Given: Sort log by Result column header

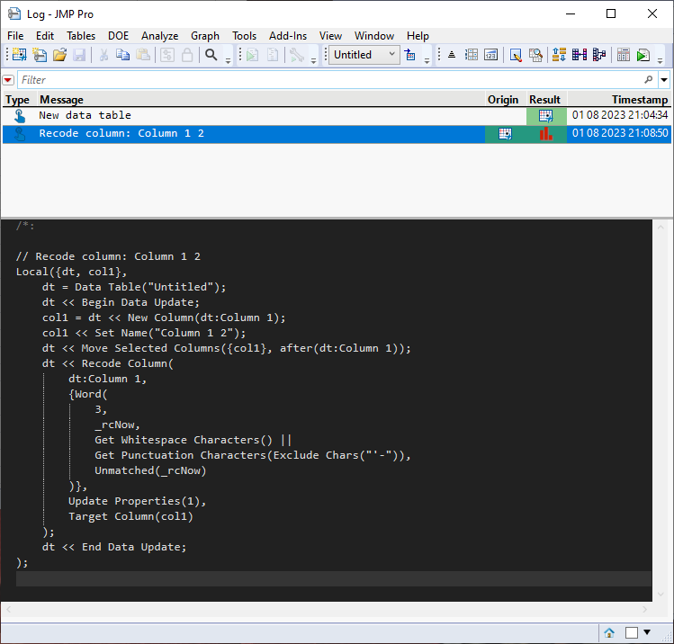Looking at the screenshot, I should point(545,100).
